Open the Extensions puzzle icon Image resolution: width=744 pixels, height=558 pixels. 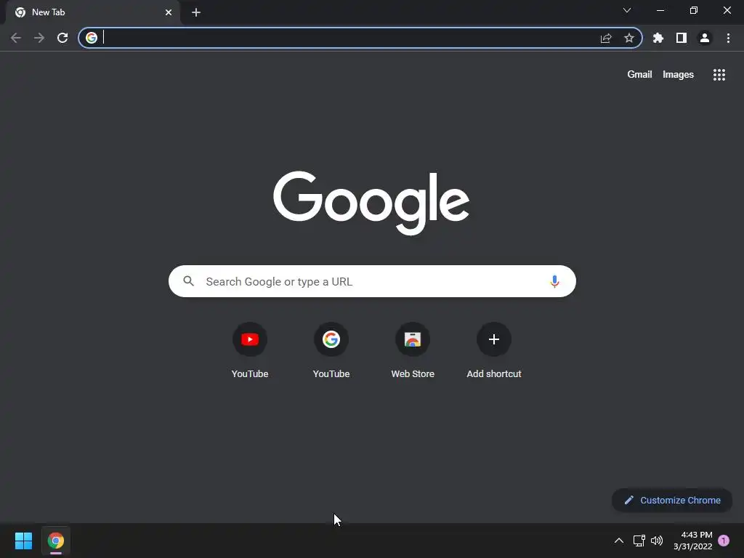point(658,38)
